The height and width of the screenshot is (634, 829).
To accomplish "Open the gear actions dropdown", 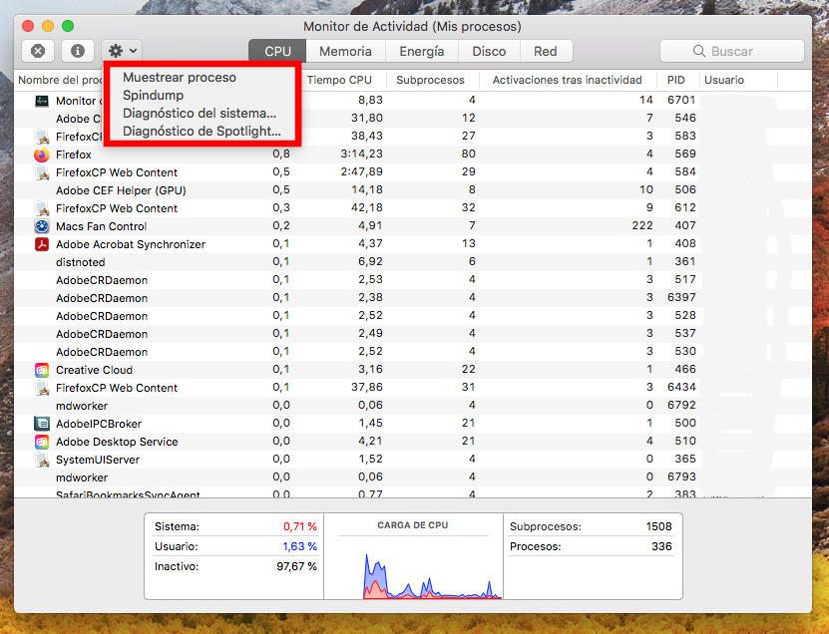I will pyautogui.click(x=123, y=51).
